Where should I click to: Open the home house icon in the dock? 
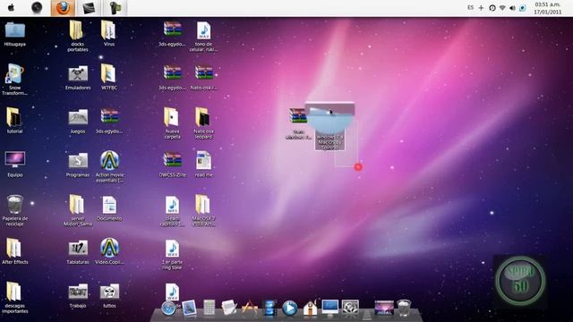click(310, 308)
